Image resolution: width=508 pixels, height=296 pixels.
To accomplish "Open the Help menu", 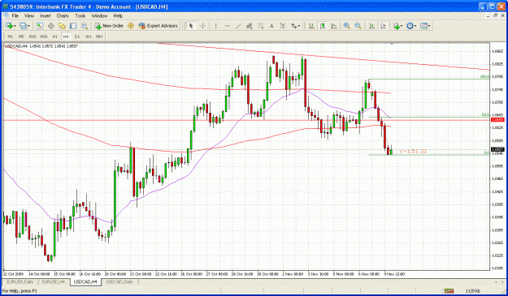I will [x=118, y=15].
